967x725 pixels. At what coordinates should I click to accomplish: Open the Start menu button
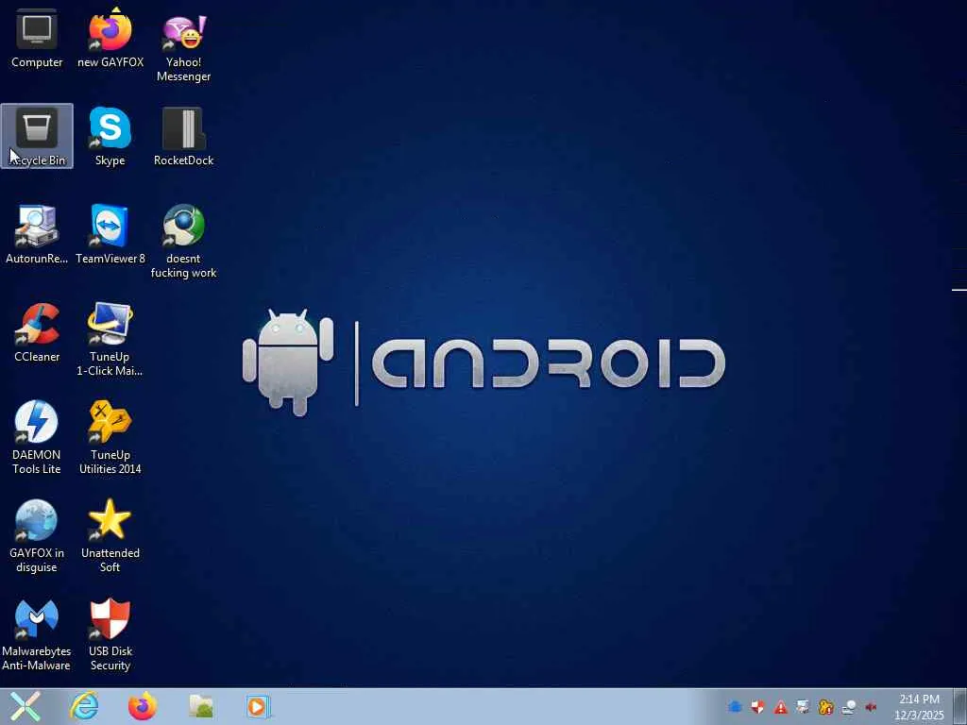(x=25, y=706)
